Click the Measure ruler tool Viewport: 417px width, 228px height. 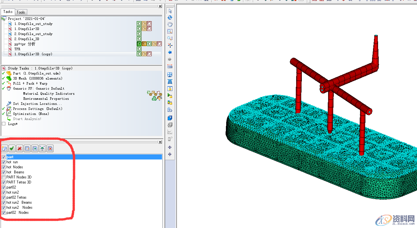pos(170,66)
